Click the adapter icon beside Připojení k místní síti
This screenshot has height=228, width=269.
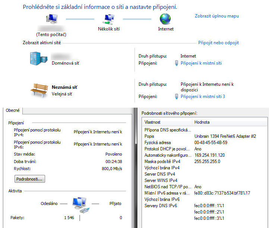176,63
